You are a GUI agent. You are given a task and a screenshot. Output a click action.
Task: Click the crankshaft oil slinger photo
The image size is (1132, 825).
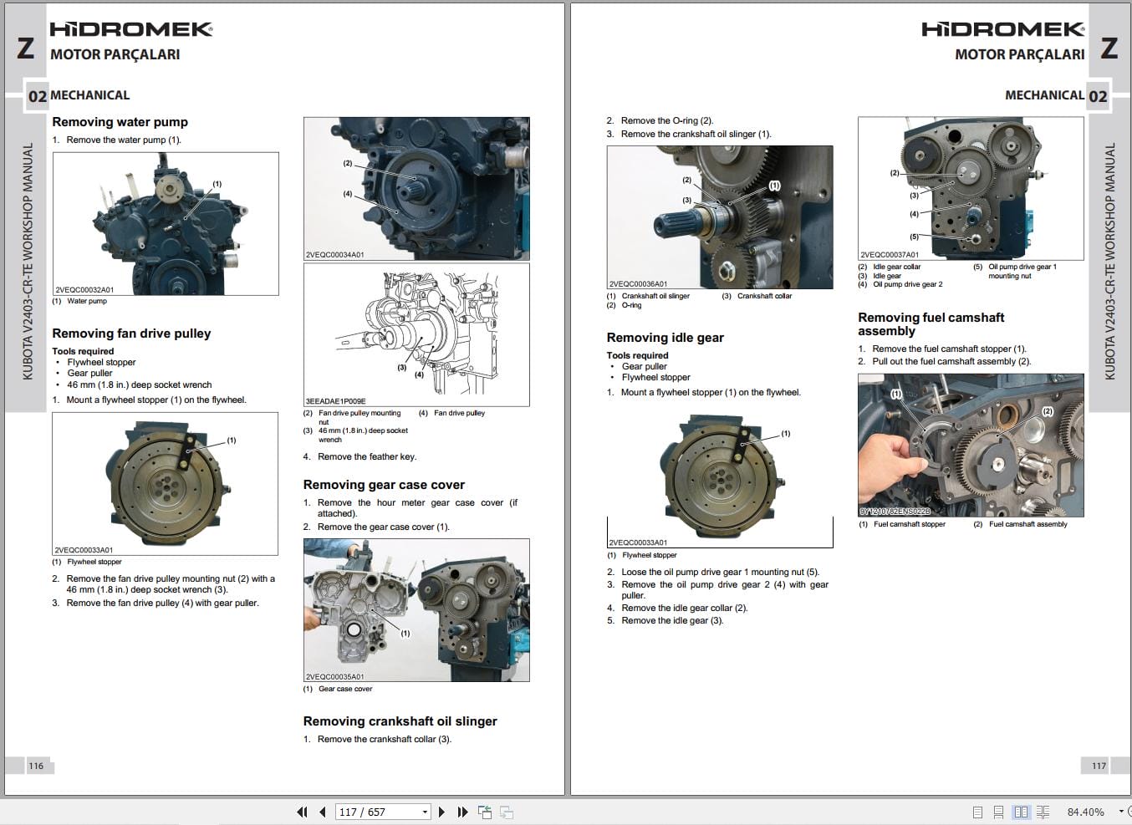tap(720, 217)
